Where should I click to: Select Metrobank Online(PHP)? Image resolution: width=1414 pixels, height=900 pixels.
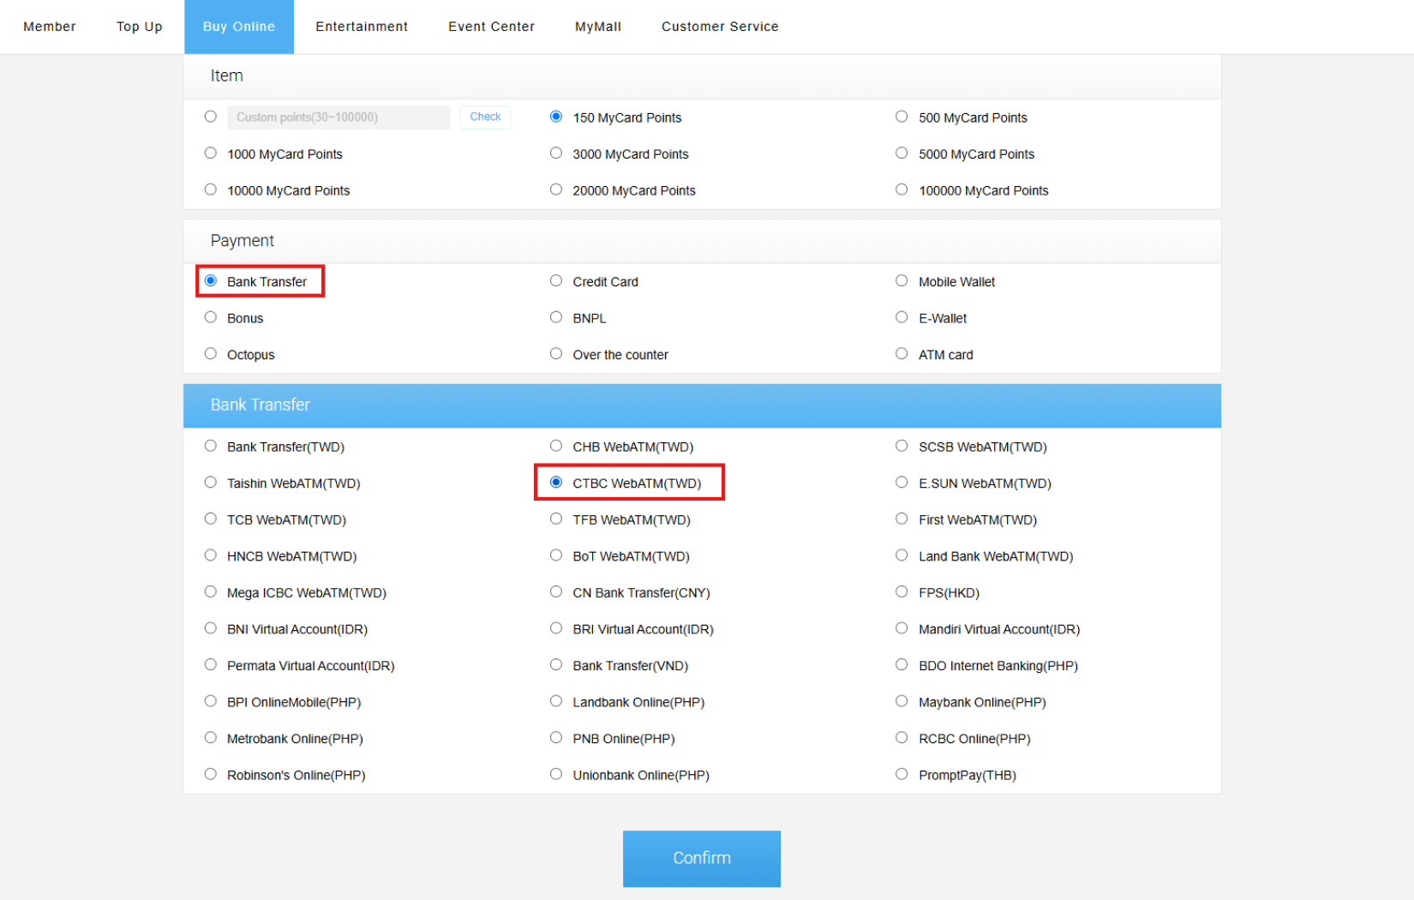[211, 737]
